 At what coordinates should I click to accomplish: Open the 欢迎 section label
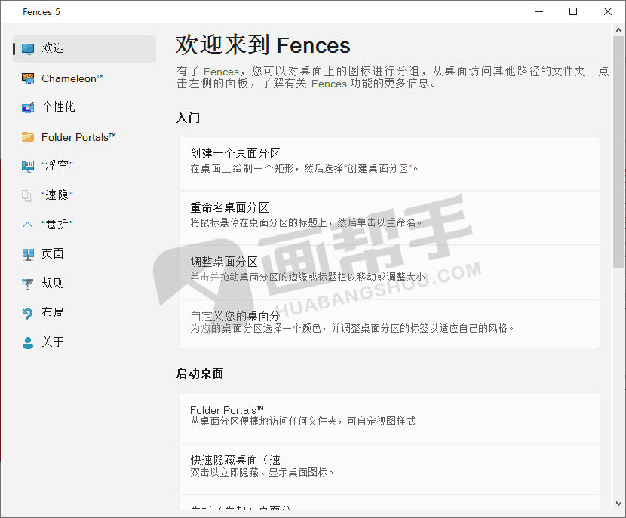tap(53, 49)
